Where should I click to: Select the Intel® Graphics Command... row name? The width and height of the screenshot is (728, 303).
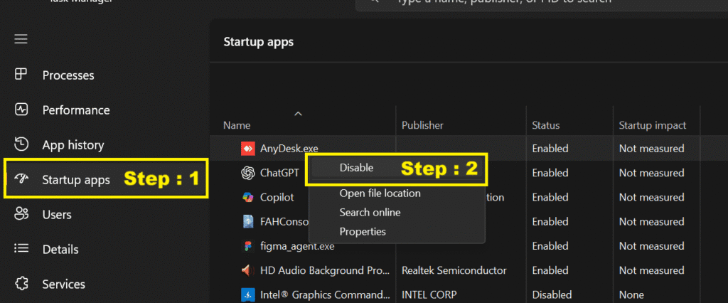click(x=325, y=294)
